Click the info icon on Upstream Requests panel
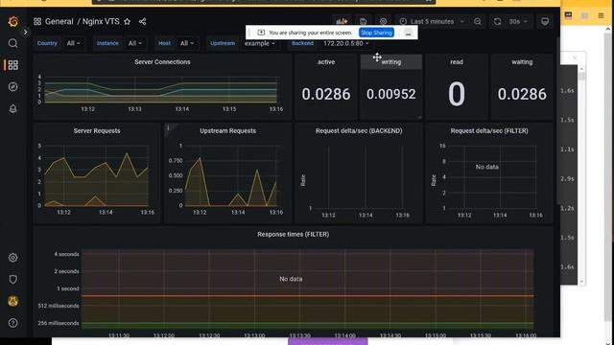 (x=169, y=127)
